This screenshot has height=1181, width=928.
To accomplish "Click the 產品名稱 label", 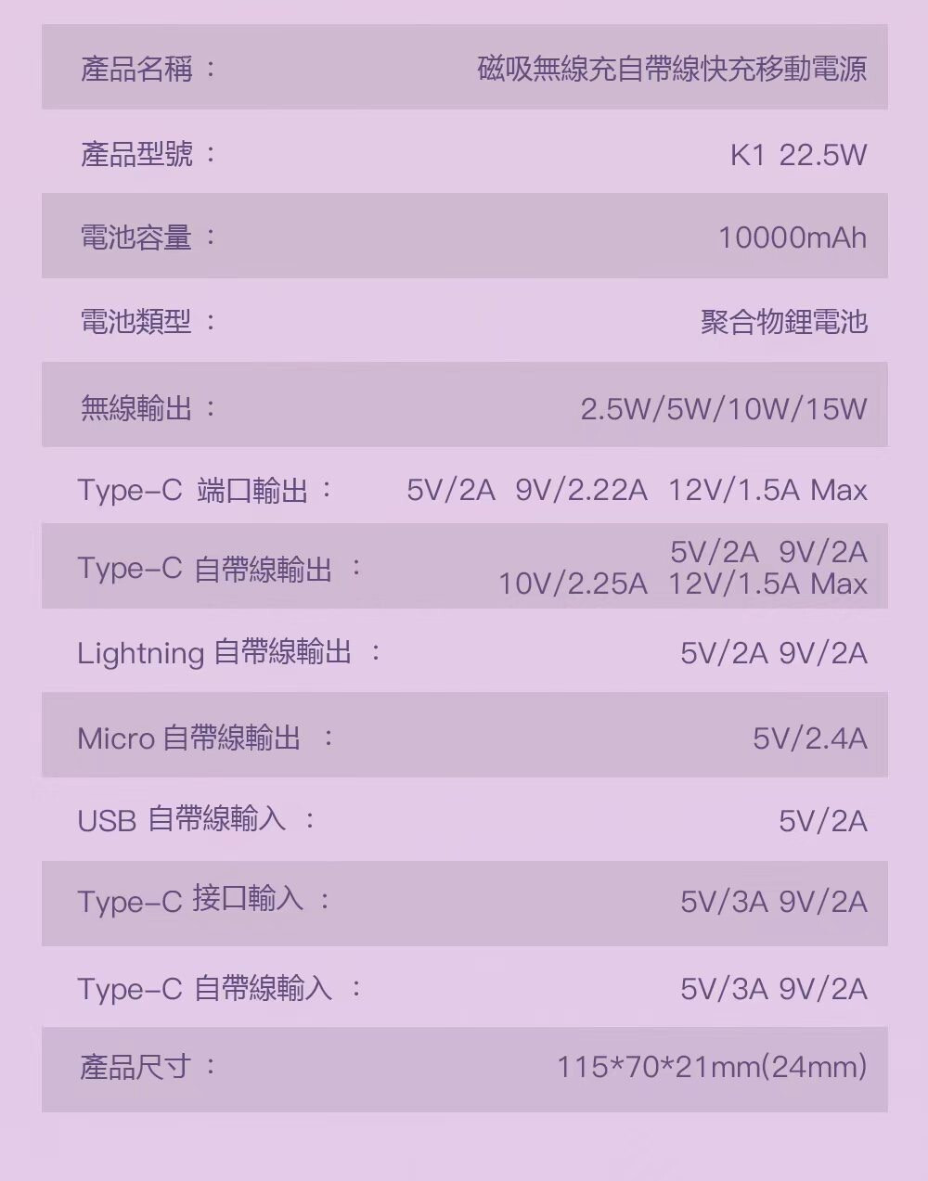I will pos(136,69).
